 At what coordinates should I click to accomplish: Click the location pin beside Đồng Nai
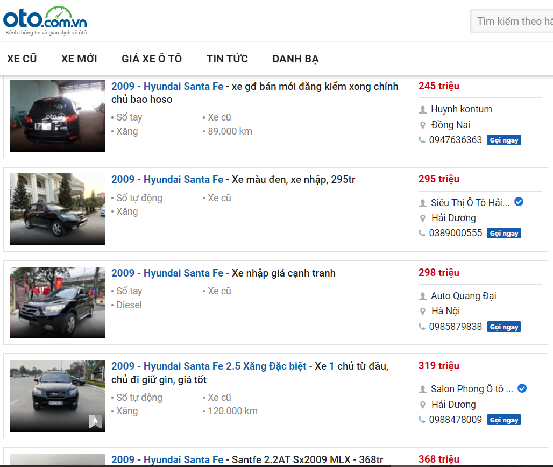(x=422, y=125)
